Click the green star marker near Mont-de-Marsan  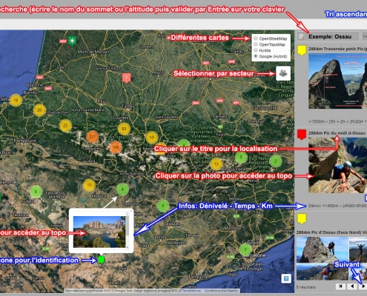click(x=72, y=41)
